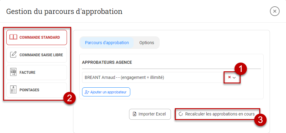Click the add-user icon in Ajouter un approbateur

(87, 92)
